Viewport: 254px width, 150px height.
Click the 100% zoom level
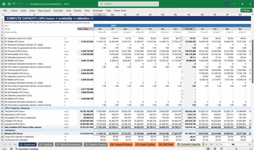(x=251, y=149)
